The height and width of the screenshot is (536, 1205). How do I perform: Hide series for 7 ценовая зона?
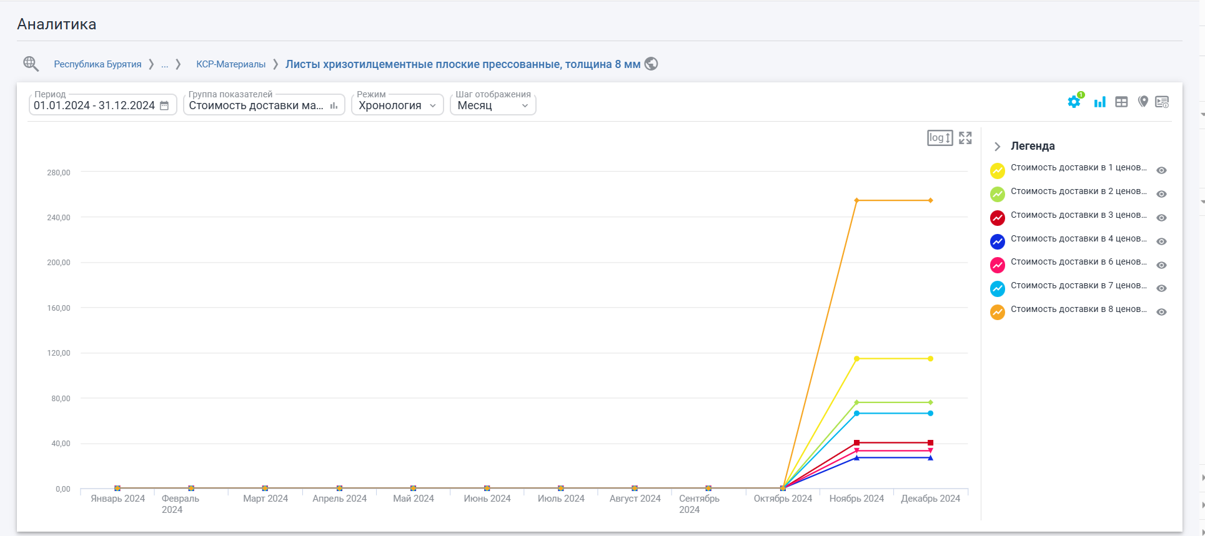(x=1161, y=288)
